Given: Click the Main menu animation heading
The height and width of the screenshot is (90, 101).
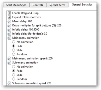Looking at the screenshot, I should coord(26,38).
